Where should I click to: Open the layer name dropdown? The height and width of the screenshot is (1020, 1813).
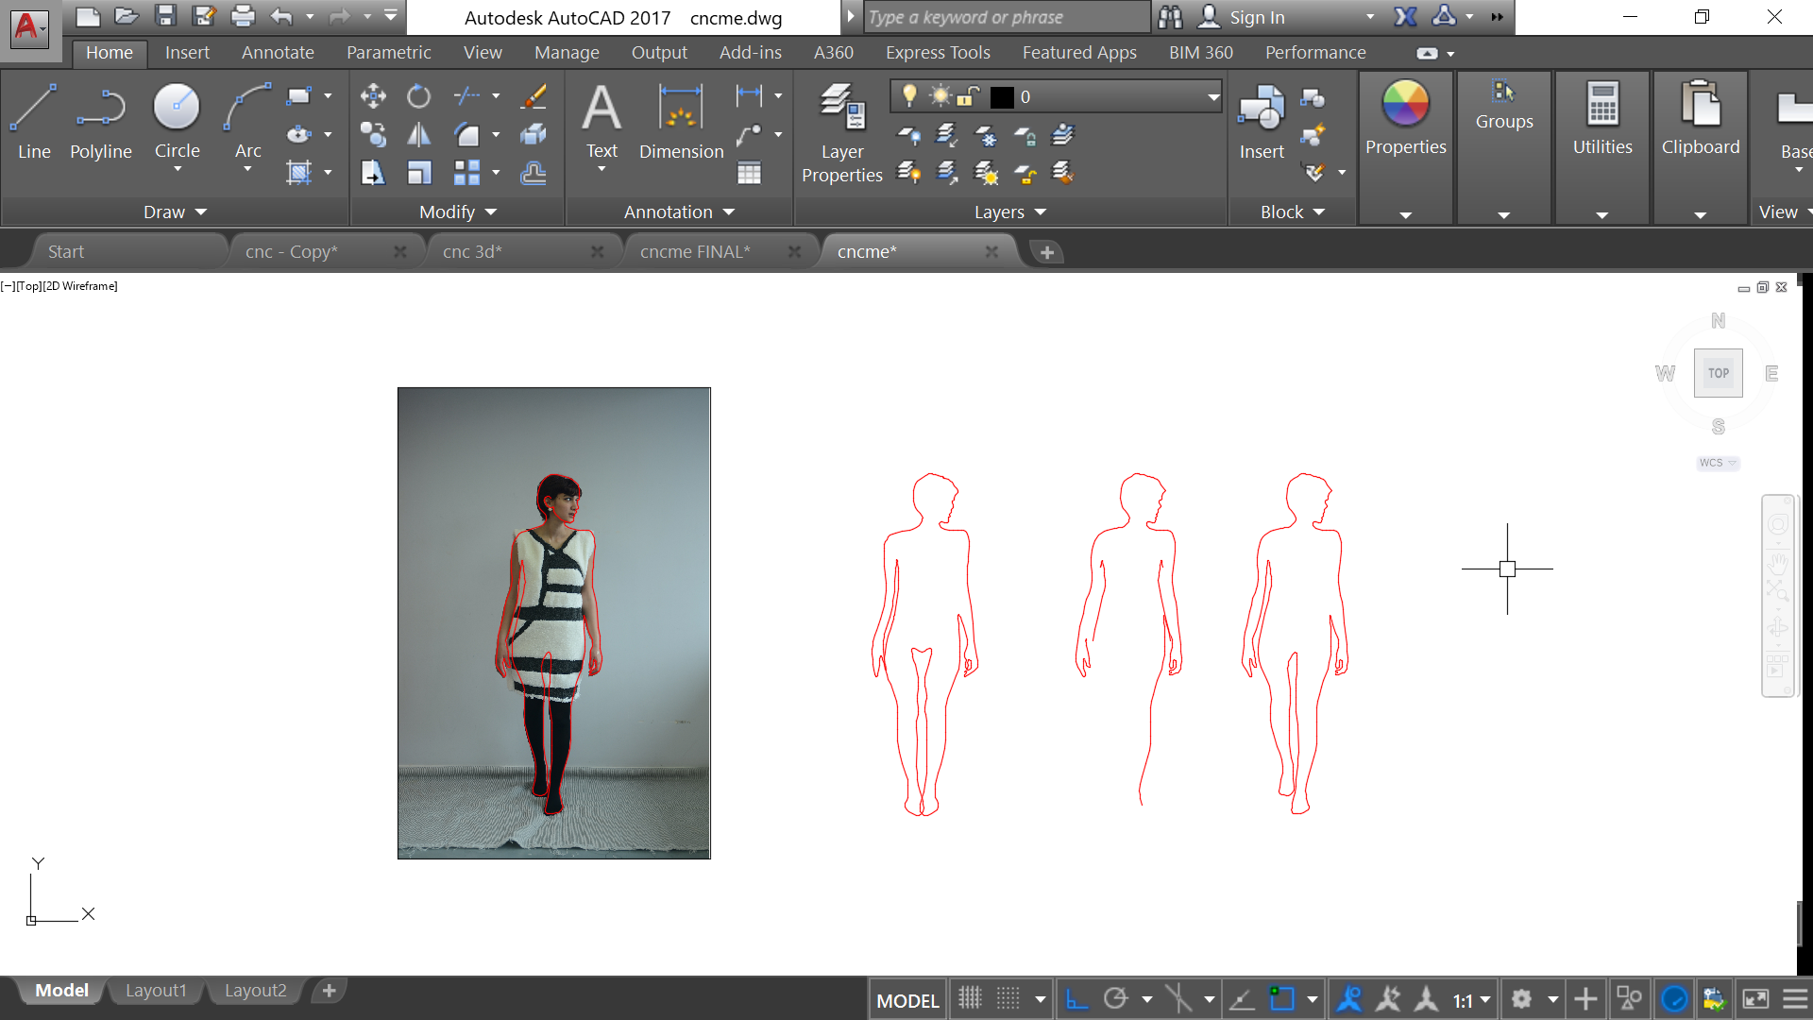tap(1212, 96)
